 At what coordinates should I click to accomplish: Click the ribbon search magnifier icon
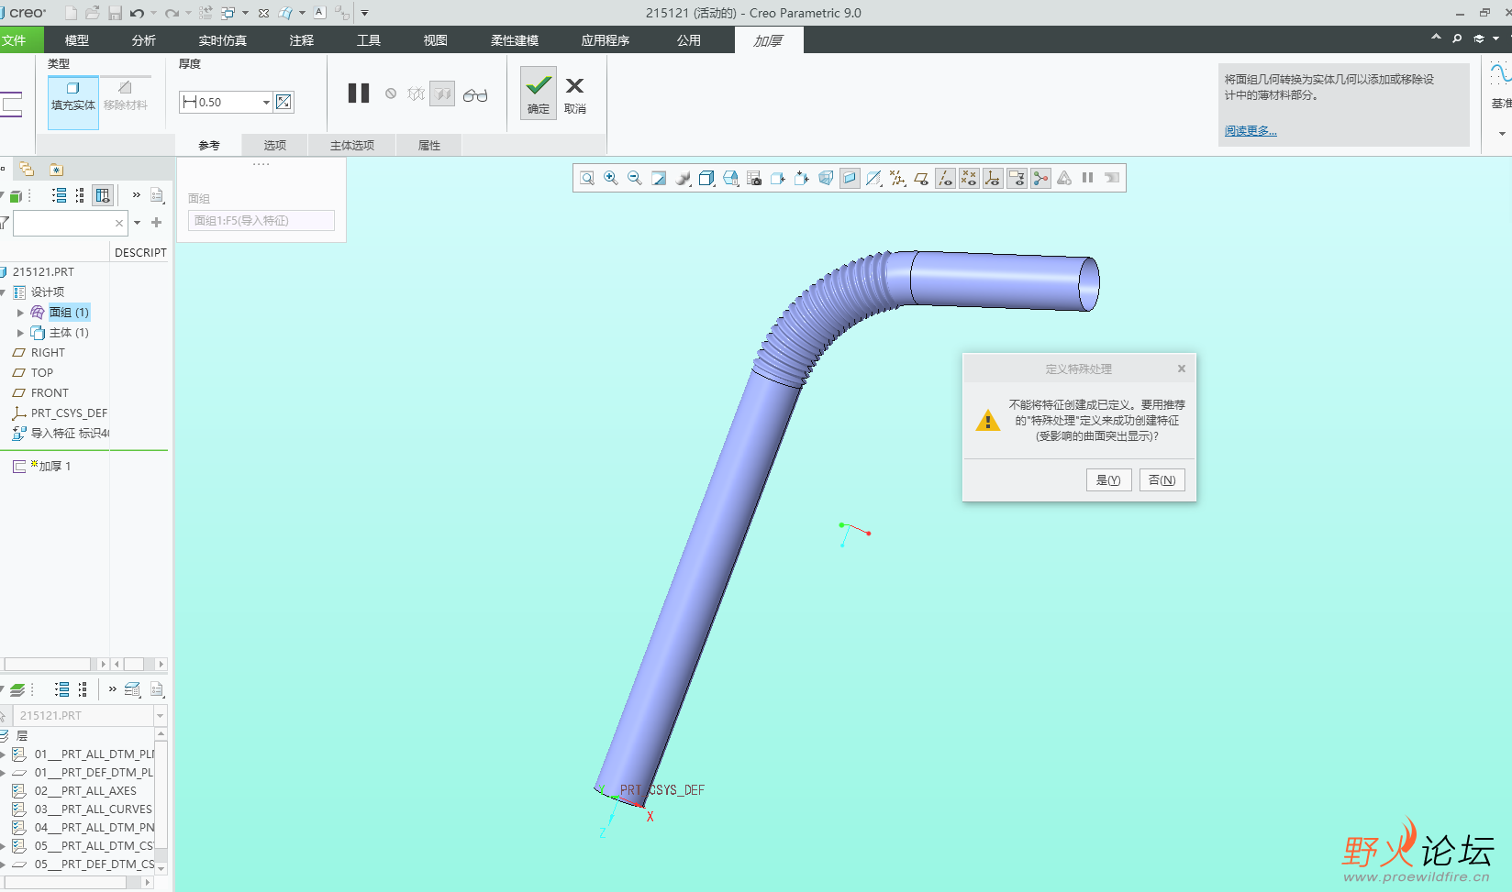(1457, 39)
